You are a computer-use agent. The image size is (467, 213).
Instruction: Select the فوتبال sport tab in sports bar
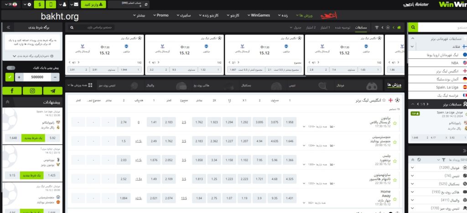pyautogui.click(x=357, y=85)
